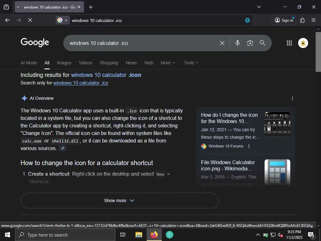The image size is (321, 241).
Task: Switch to AI Mode tab
Action: (29, 63)
